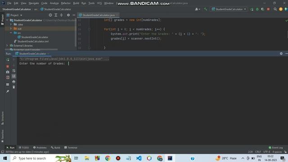Click the 4 spaces indent setting

point(277,152)
